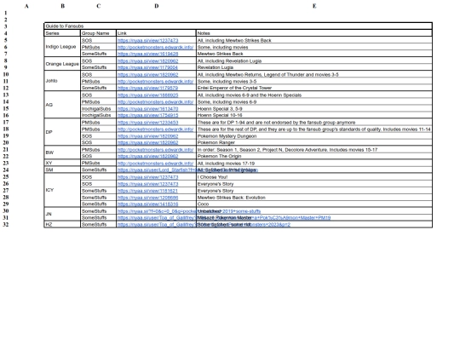Image resolution: width=460 pixels, height=345 pixels.
Task: Click 'All, including Revelation Lugia' note
Action: pyautogui.click(x=229, y=61)
